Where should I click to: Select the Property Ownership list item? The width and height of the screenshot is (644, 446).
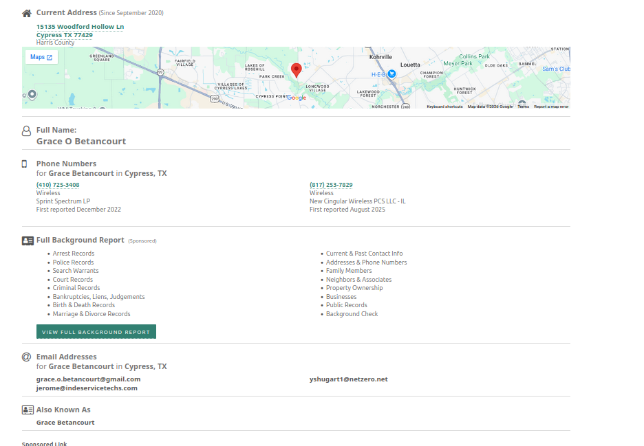pyautogui.click(x=354, y=288)
